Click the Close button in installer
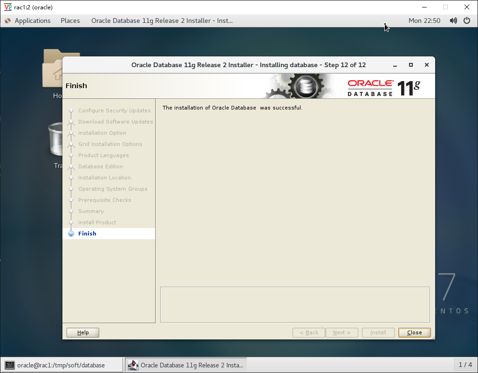478x373 pixels. point(414,332)
